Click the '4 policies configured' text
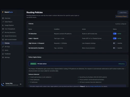The image size is (130, 97). (121, 24)
